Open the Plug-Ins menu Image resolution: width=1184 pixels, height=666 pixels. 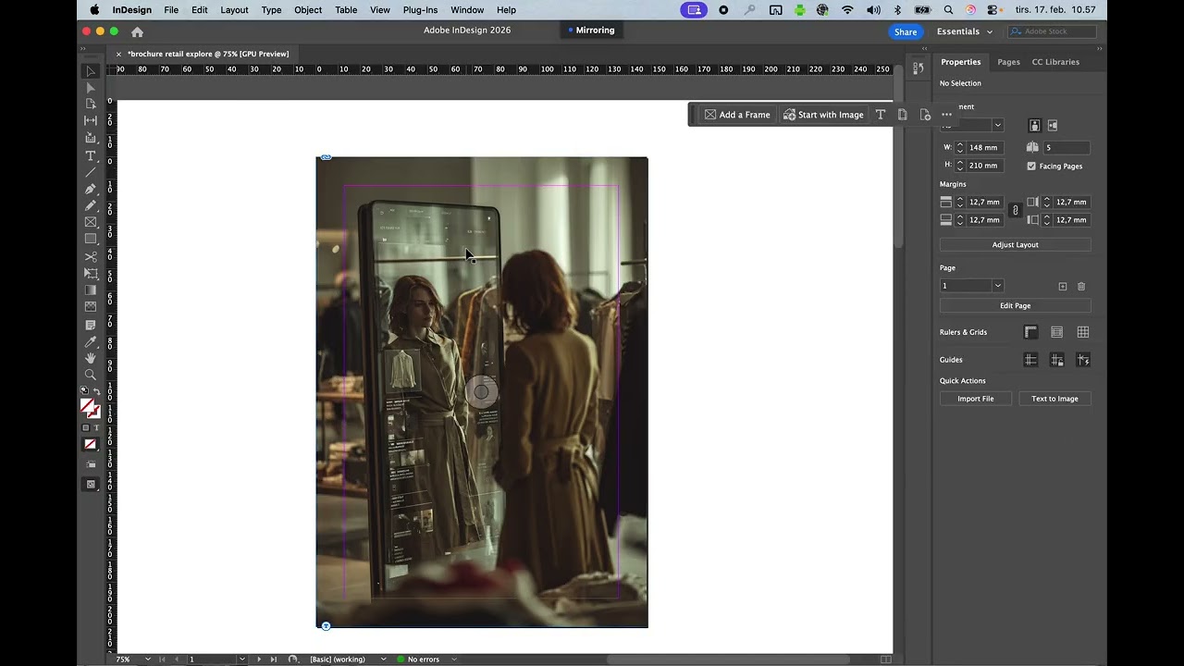click(420, 9)
